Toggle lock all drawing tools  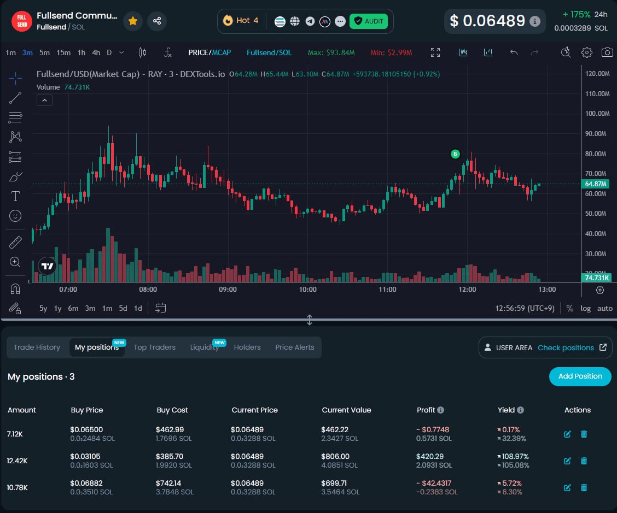pos(15,308)
